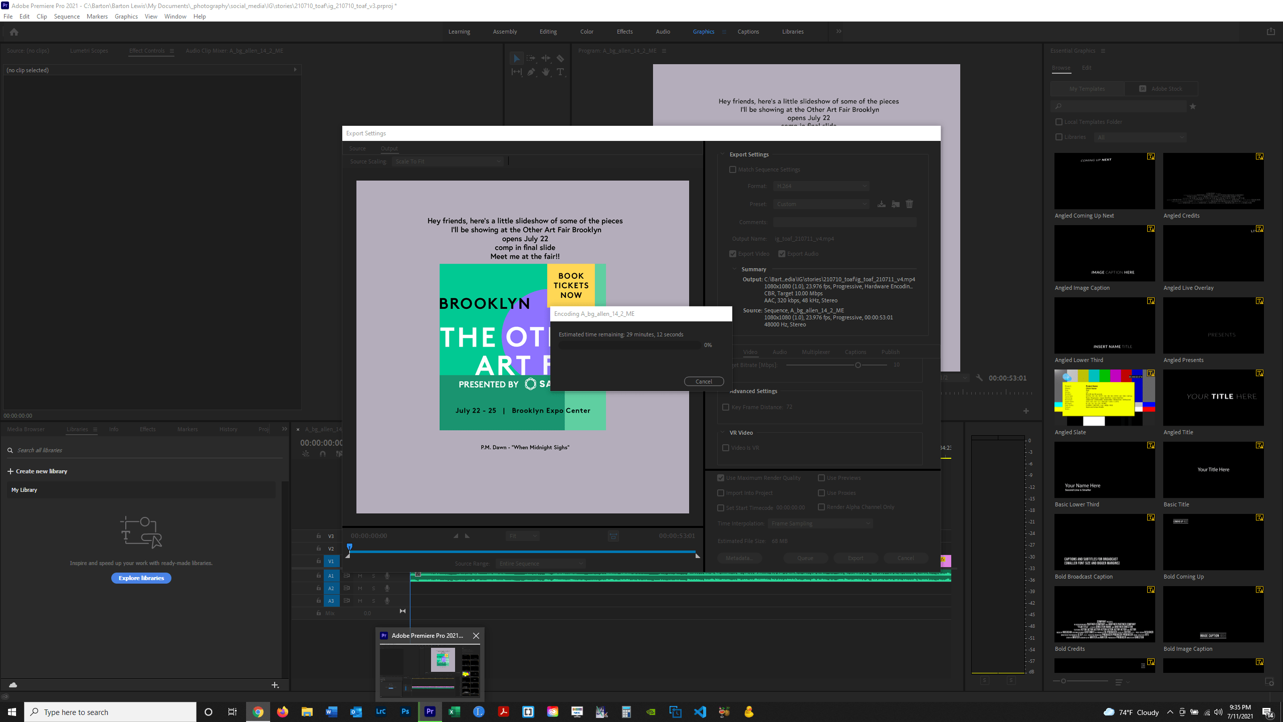The image size is (1283, 722).
Task: Open the Sequence menu
Action: [x=67, y=16]
